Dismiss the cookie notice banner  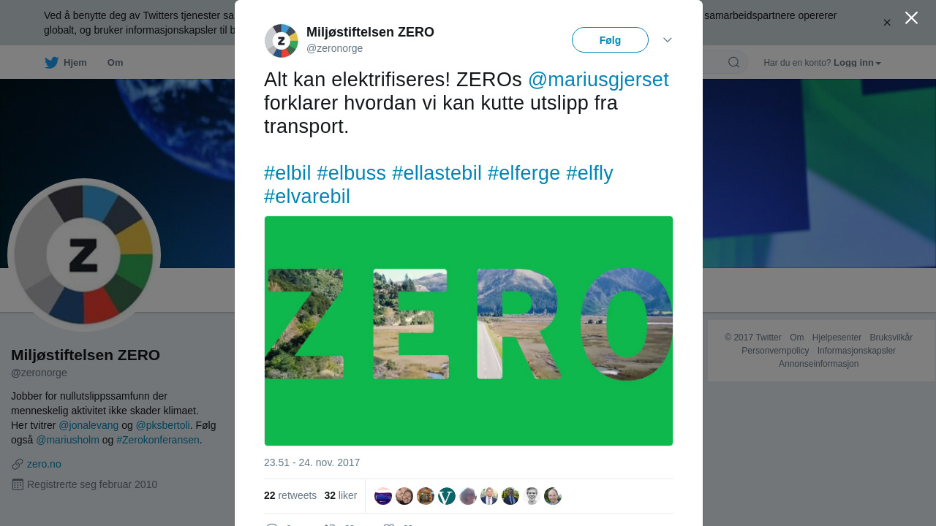(x=887, y=23)
